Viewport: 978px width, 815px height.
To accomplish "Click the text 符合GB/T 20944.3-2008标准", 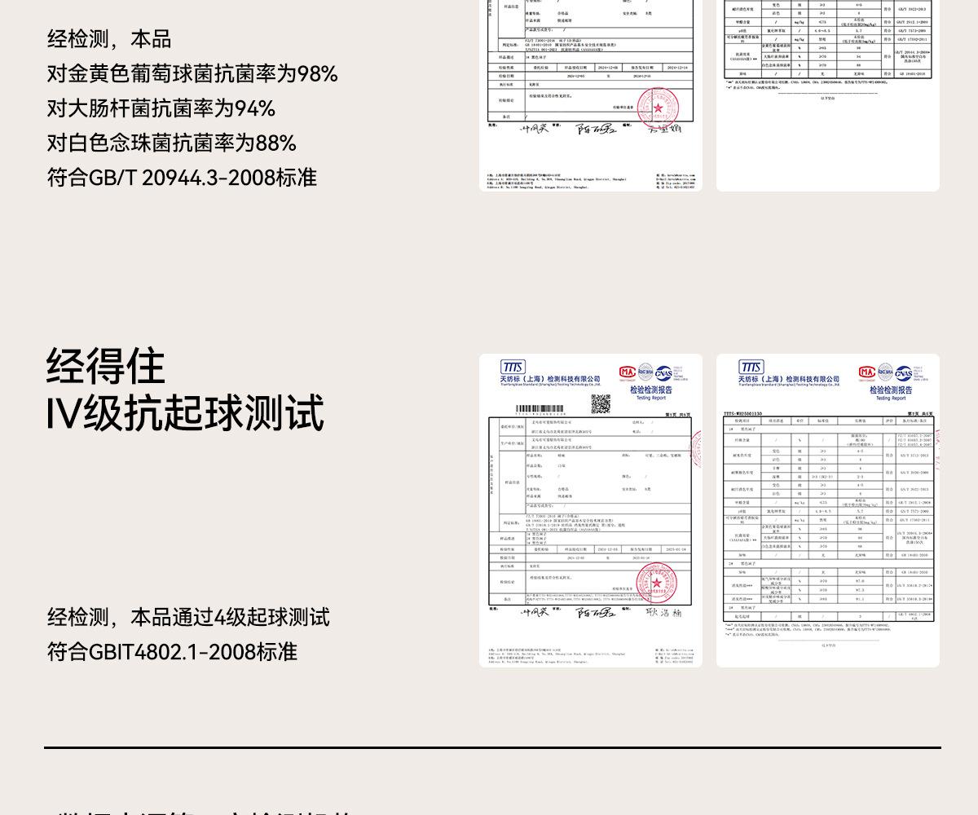I will (182, 178).
